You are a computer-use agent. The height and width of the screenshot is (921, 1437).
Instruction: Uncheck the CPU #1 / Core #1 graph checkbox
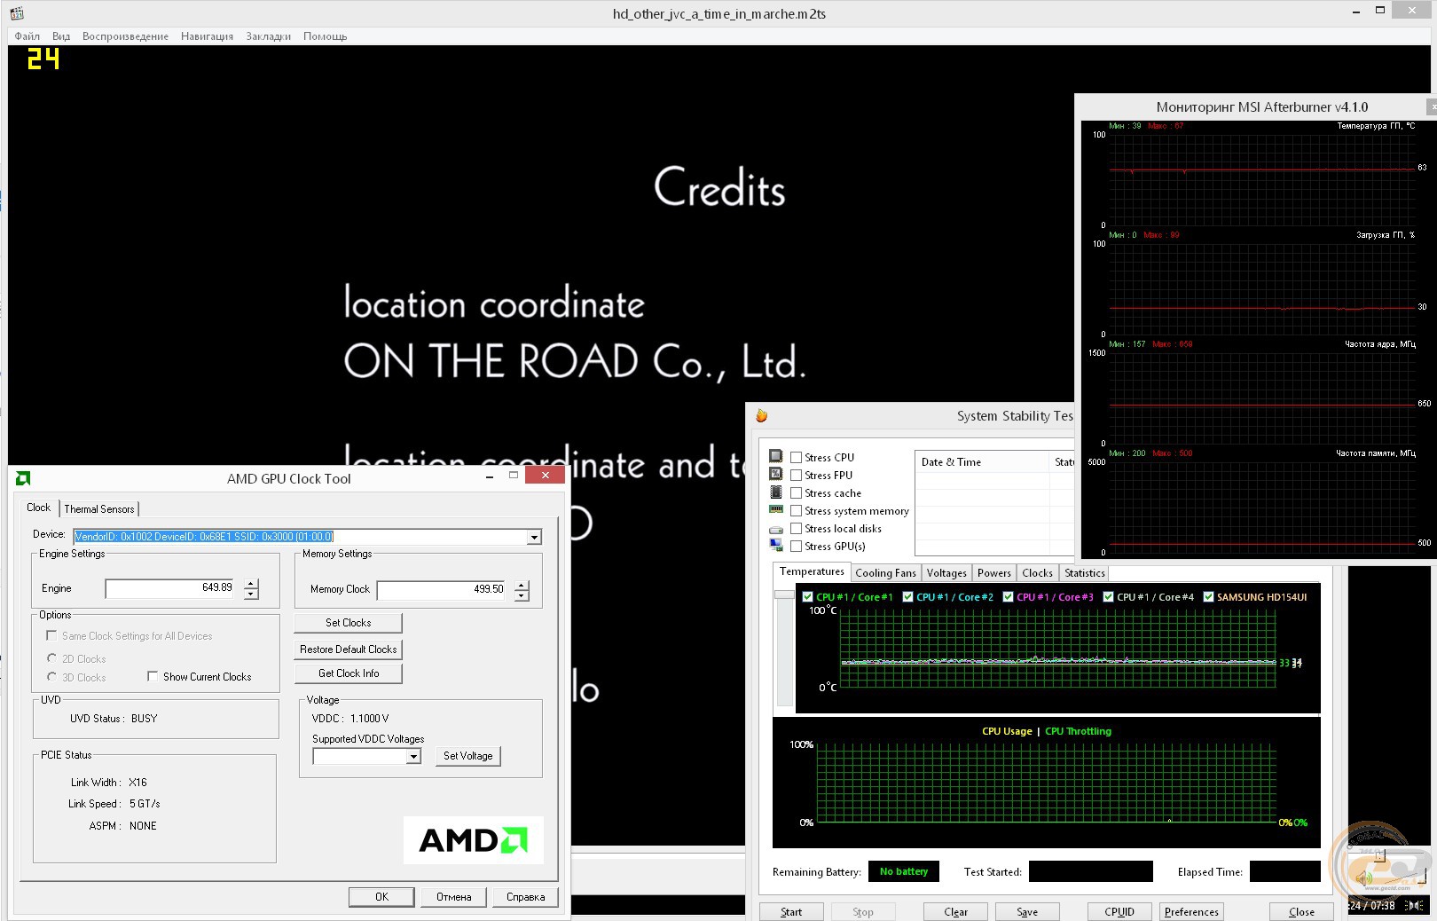807,597
